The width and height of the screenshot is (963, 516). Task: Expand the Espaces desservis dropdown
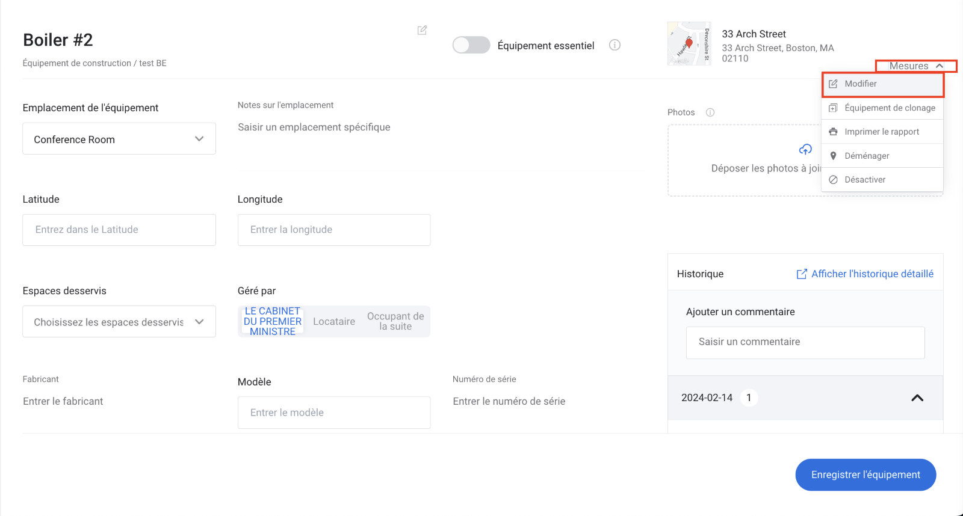click(119, 322)
